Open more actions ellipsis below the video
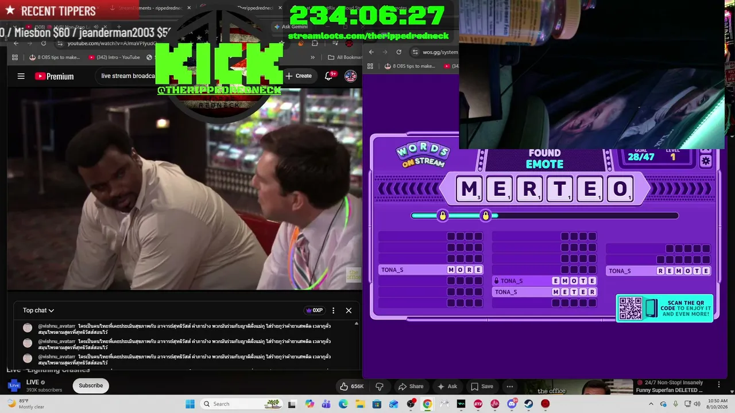735x413 pixels. click(x=510, y=386)
